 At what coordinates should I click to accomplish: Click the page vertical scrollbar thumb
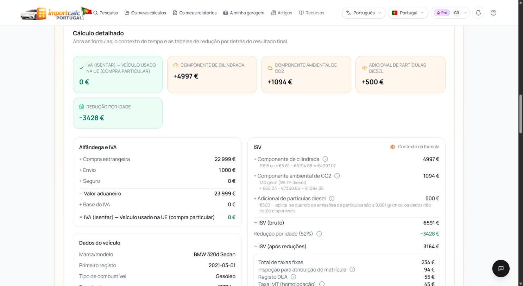coord(521,114)
